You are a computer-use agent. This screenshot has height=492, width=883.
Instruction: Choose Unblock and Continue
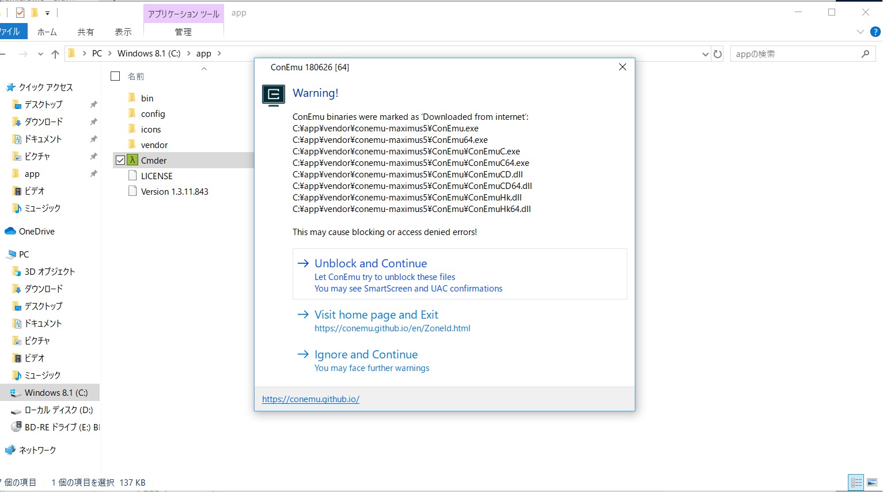click(460, 274)
